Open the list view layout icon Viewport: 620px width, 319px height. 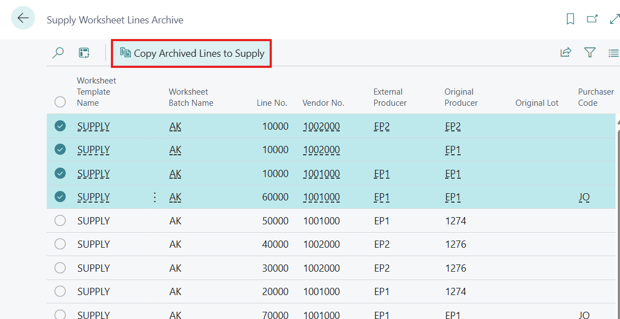pyautogui.click(x=613, y=53)
